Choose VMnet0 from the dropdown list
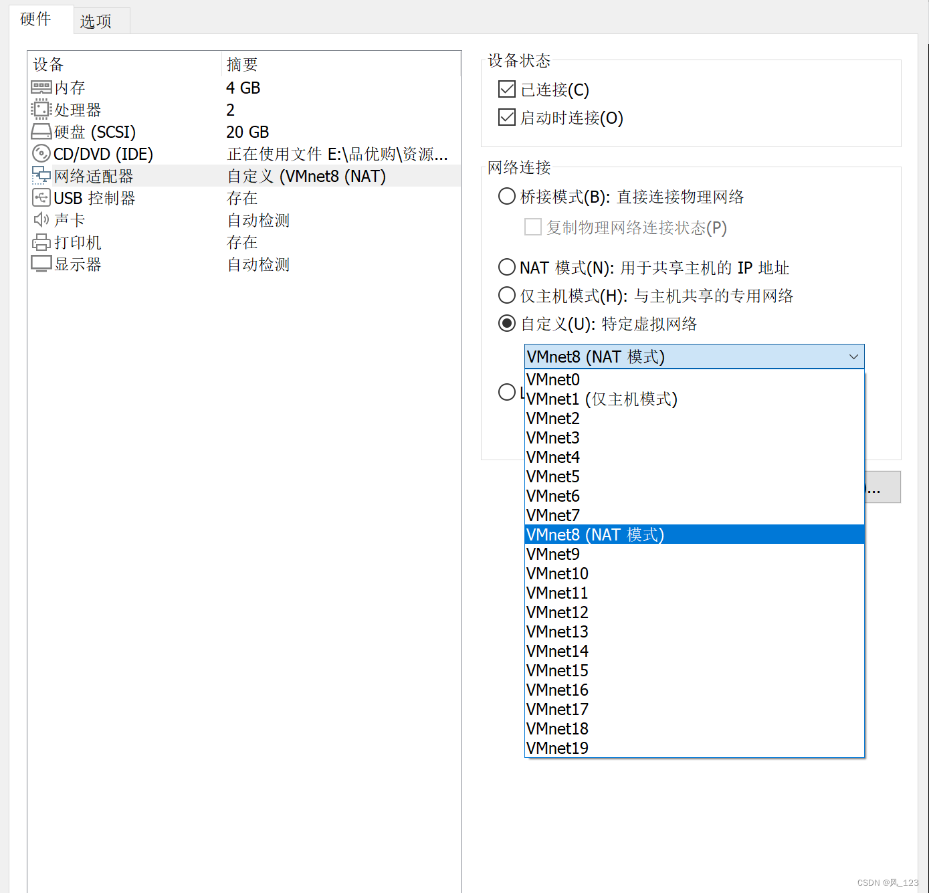The image size is (929, 893). point(694,379)
